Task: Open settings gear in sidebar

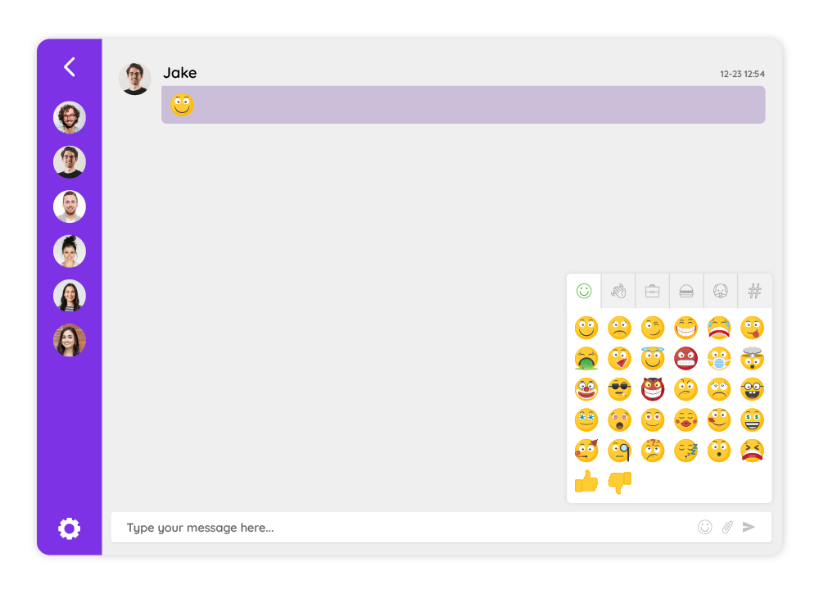Action: 69,528
